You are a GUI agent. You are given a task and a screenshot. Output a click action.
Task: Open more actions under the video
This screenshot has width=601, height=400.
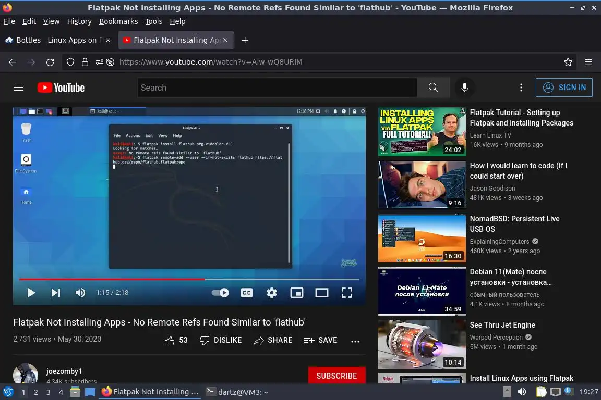(x=355, y=341)
